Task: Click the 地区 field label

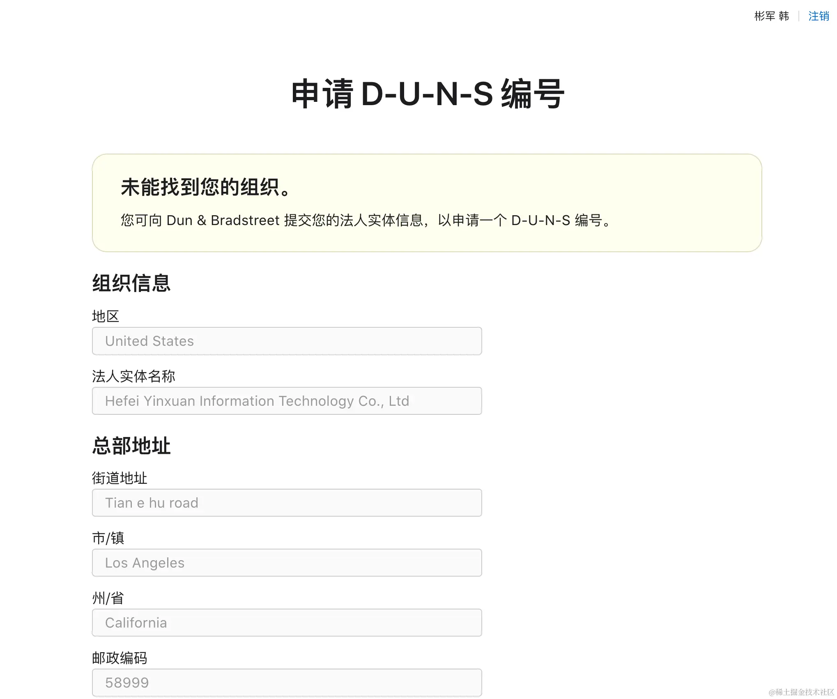Action: click(x=105, y=316)
